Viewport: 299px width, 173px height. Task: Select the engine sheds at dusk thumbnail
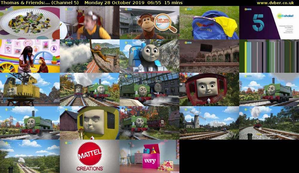point(209,56)
